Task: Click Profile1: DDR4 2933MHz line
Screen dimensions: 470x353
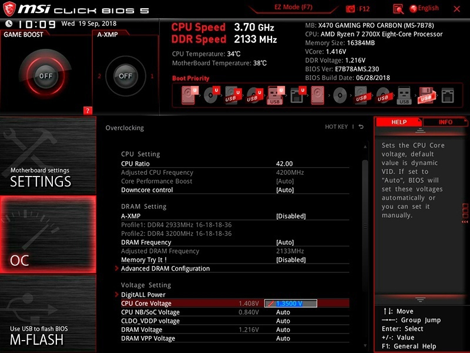Action: pyautogui.click(x=176, y=225)
